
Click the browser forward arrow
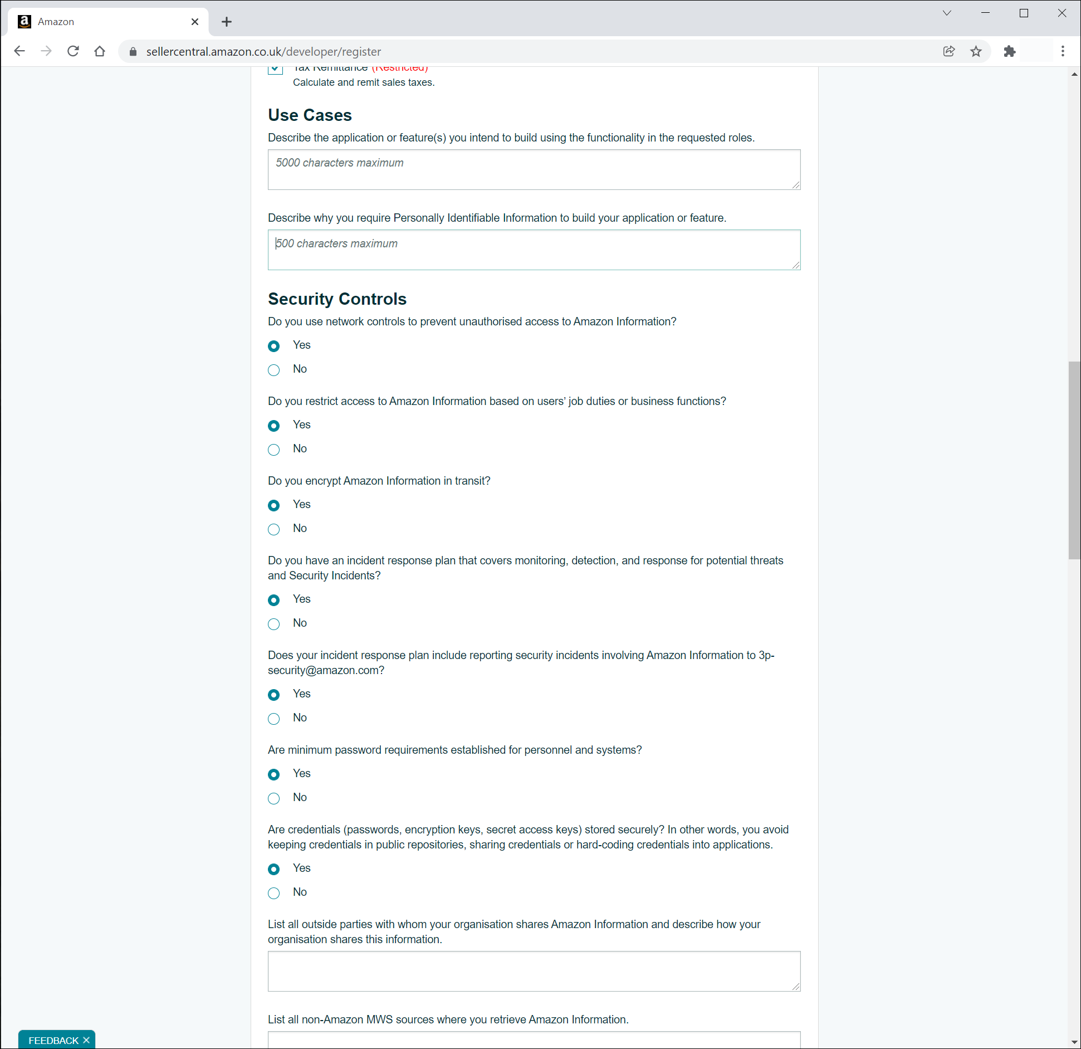tap(46, 51)
